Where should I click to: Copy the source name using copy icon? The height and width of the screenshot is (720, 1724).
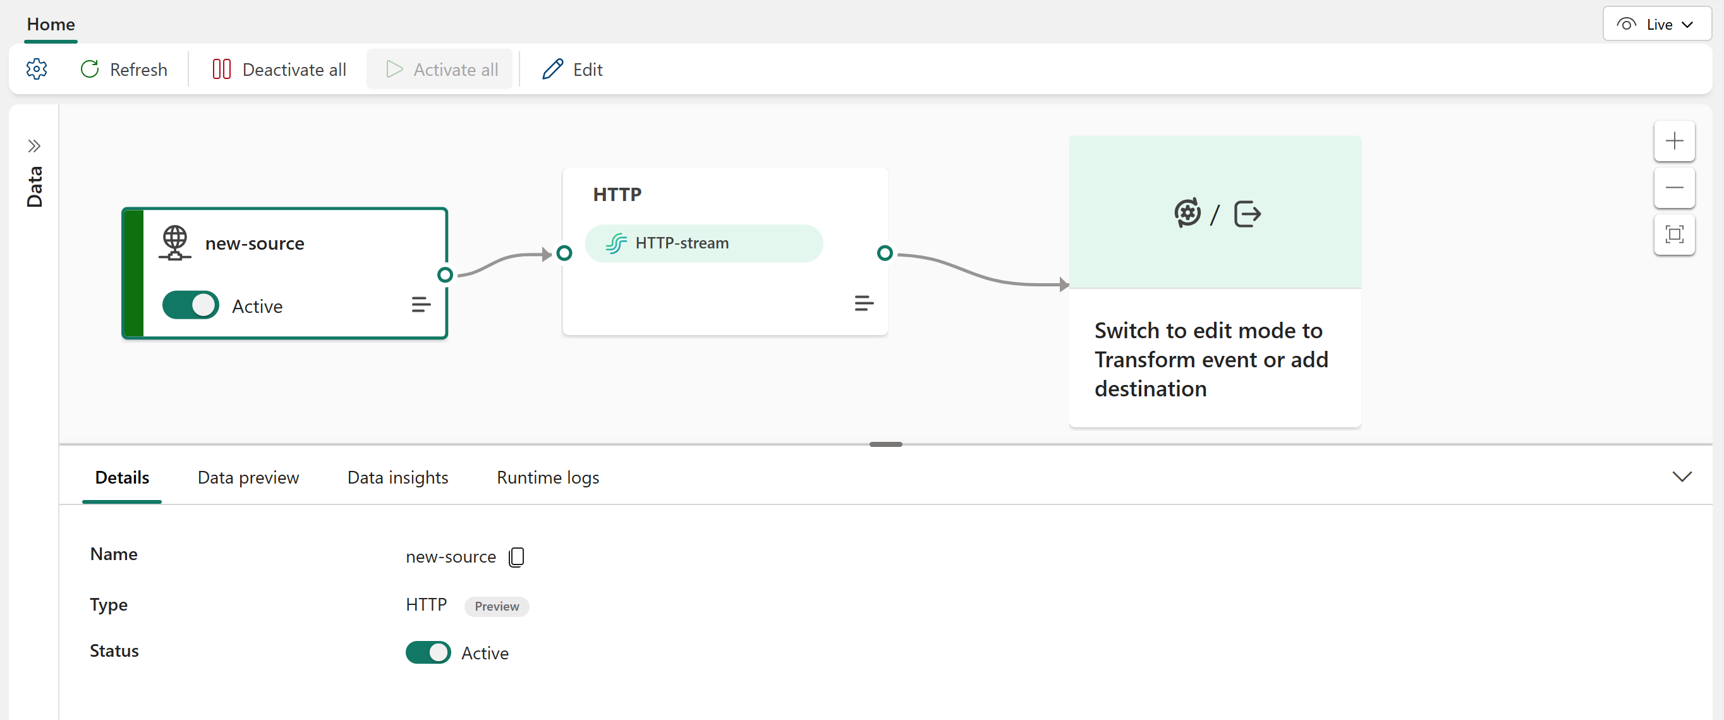click(x=516, y=556)
